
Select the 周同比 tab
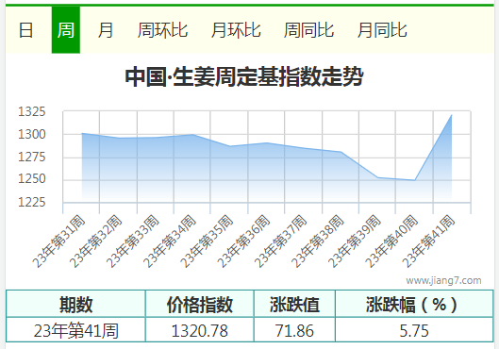click(x=308, y=30)
